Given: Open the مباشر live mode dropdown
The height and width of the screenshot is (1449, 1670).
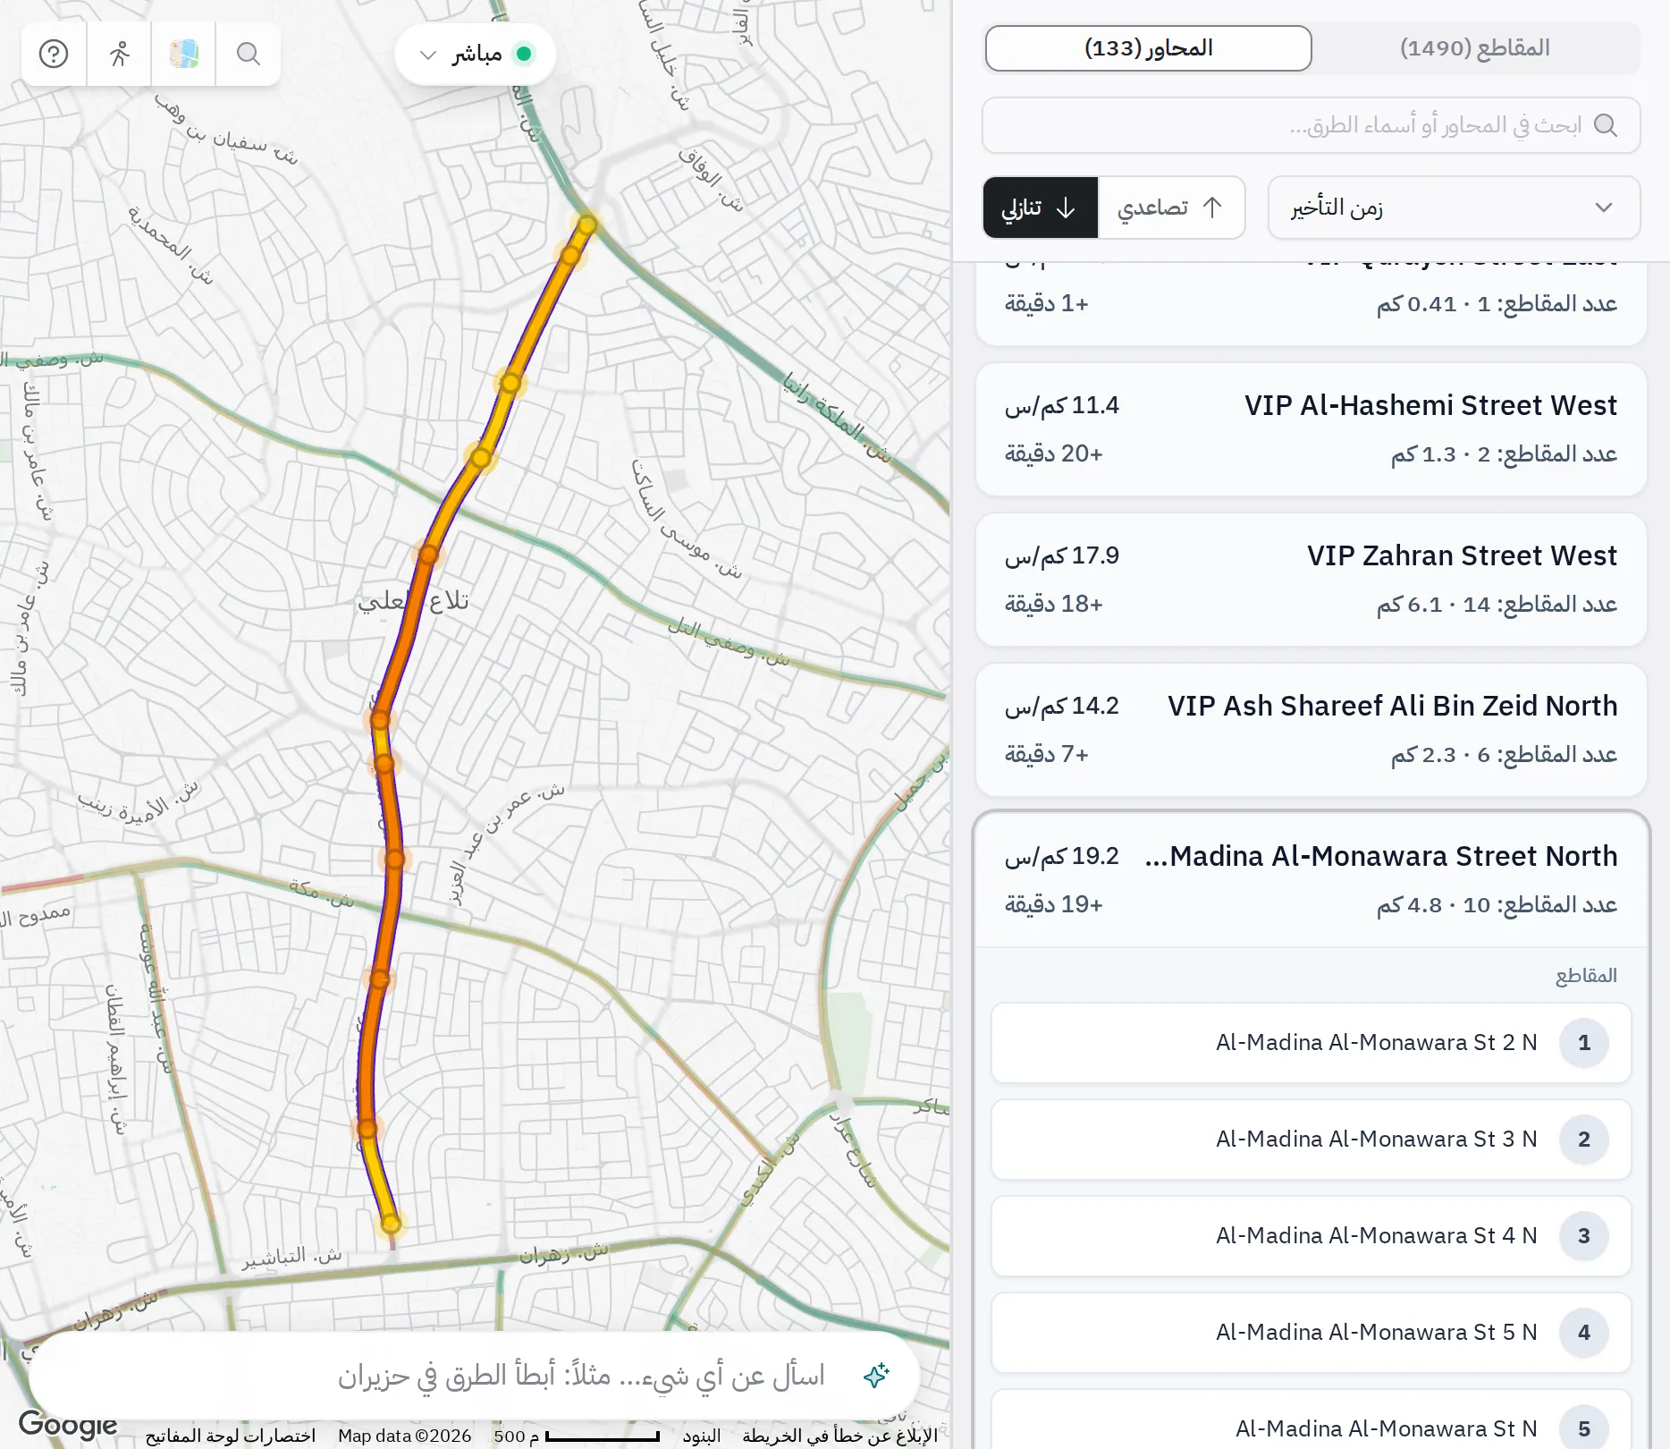Looking at the screenshot, I should point(476,55).
